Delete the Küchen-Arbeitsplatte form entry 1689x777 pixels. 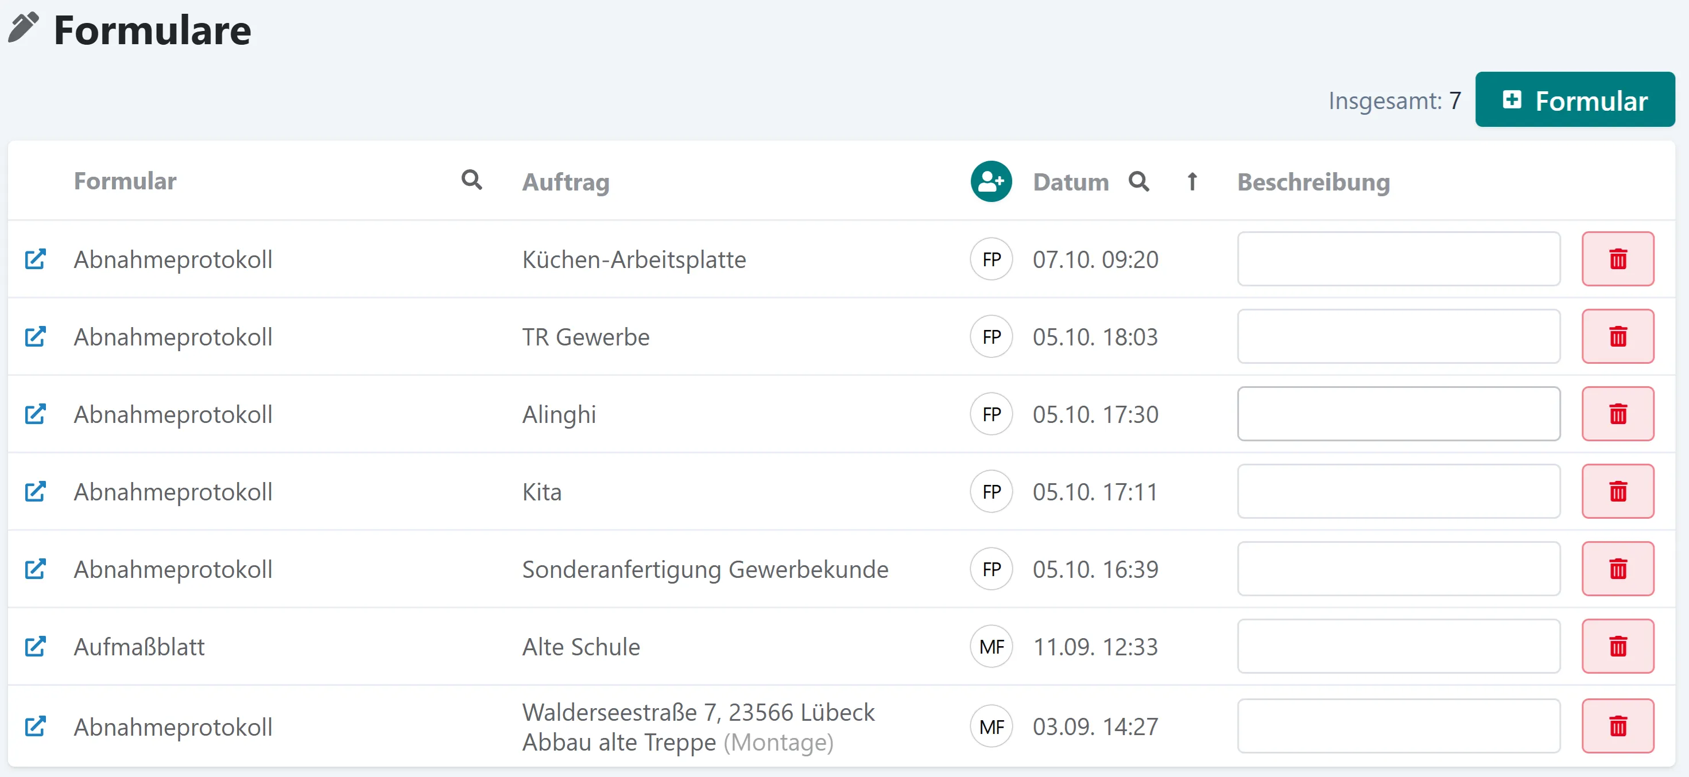point(1617,259)
